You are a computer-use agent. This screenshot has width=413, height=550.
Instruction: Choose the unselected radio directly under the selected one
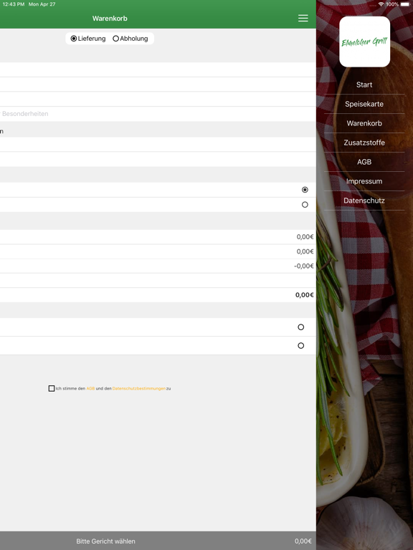tap(305, 205)
